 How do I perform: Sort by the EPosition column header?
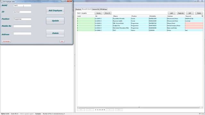click(140, 16)
